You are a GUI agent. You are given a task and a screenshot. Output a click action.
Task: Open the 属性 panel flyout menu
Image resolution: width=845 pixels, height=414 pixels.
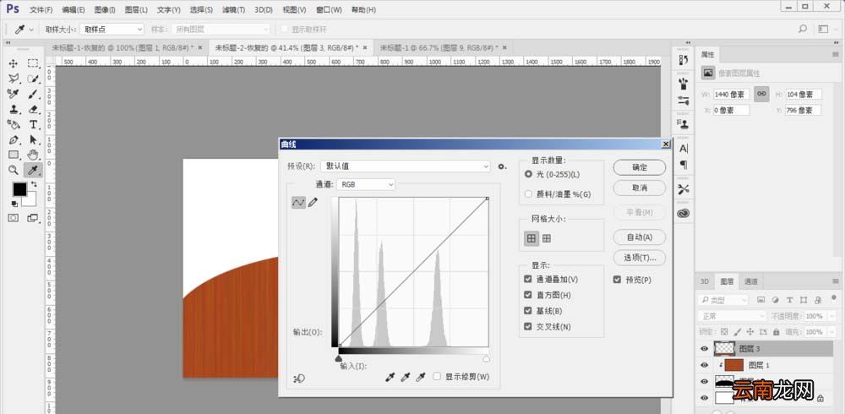click(x=836, y=54)
